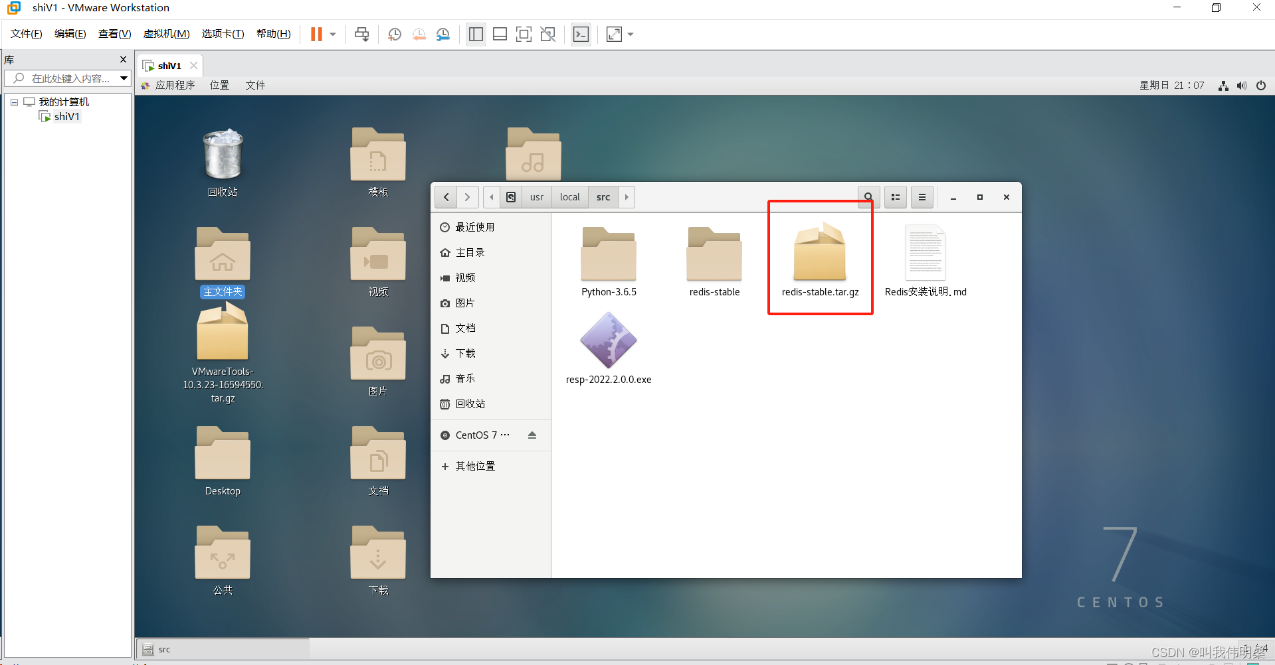Viewport: 1275px width, 665px height.
Task: Click the right path scroll arrow
Action: (x=627, y=197)
